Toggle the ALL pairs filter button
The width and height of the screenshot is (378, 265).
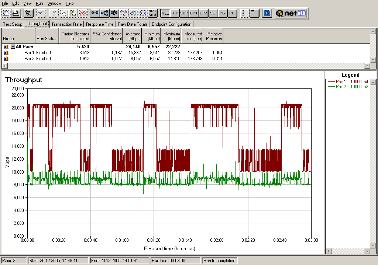coord(165,13)
